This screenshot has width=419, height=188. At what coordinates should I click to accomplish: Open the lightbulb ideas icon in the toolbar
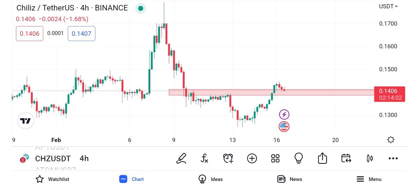[x=299, y=158]
